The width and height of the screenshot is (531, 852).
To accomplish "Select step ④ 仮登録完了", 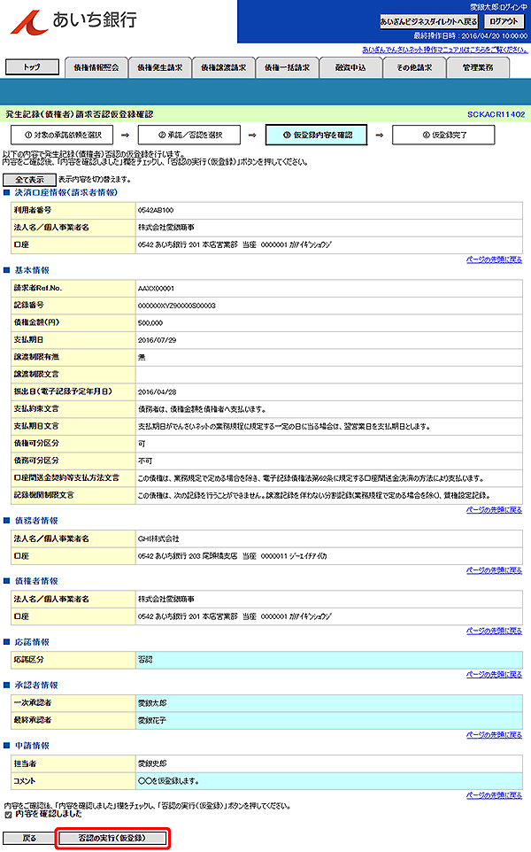I will (443, 135).
